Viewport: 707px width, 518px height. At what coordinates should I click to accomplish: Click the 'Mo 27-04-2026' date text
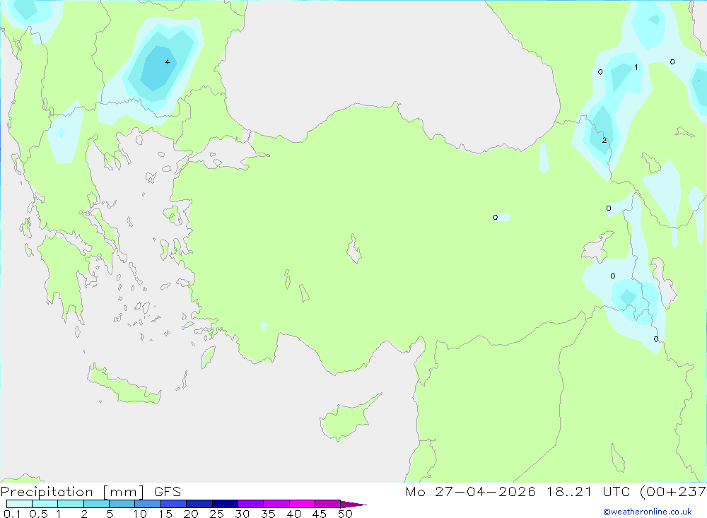[470, 491]
